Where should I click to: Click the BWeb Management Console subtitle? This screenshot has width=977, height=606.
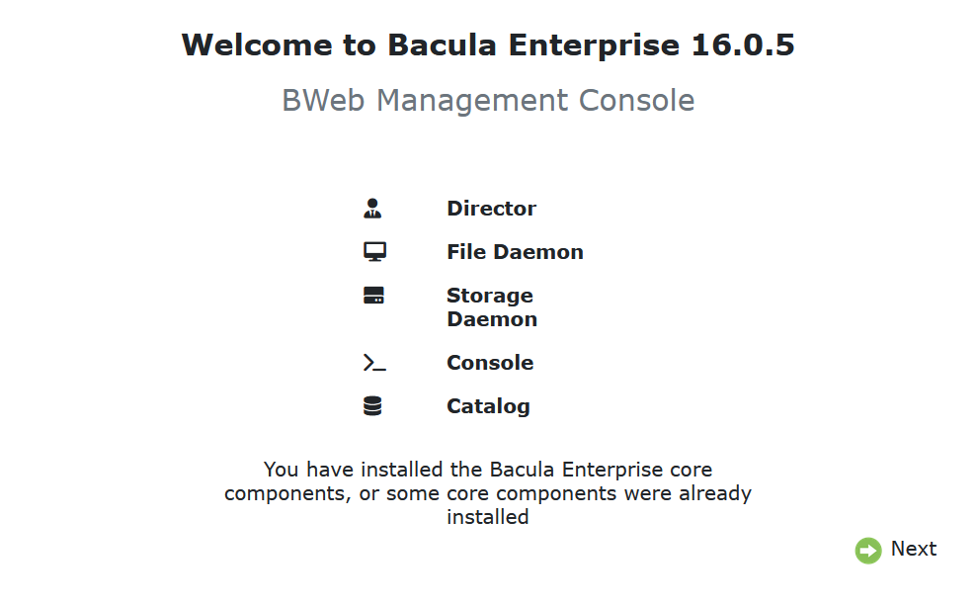[488, 101]
